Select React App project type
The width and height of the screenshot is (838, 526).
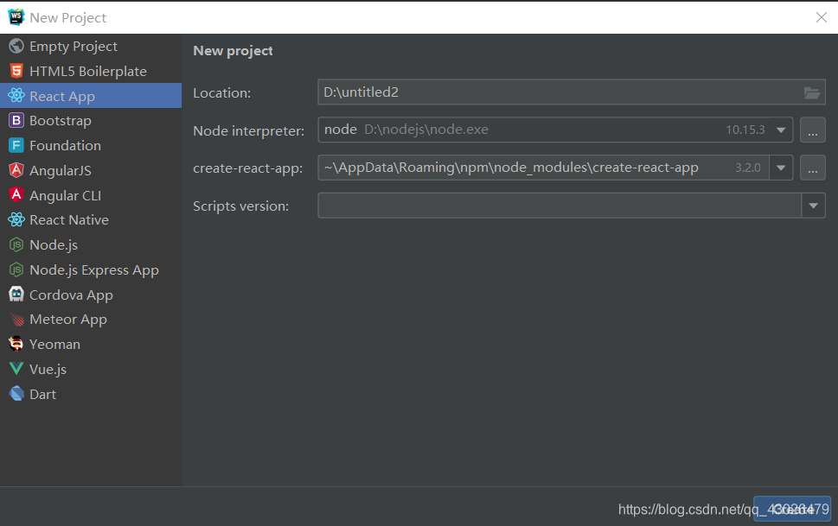pos(91,96)
